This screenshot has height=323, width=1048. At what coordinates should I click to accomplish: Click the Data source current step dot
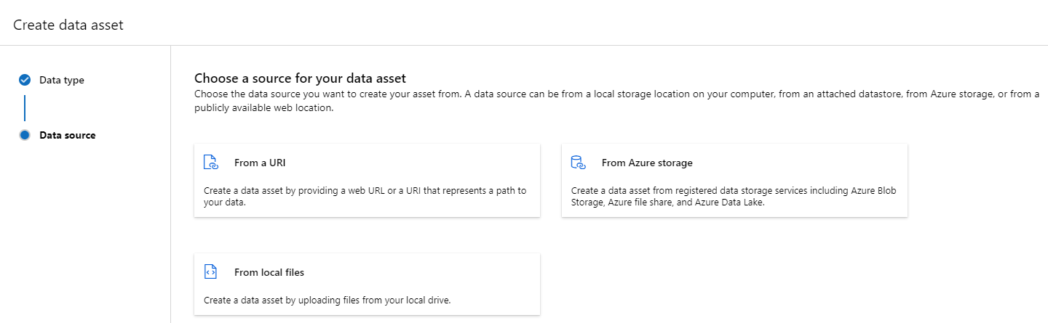pyautogui.click(x=25, y=135)
